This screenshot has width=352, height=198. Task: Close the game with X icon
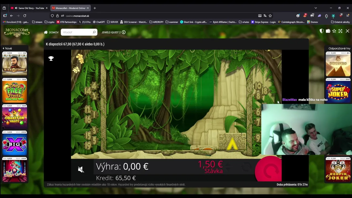[347, 31]
